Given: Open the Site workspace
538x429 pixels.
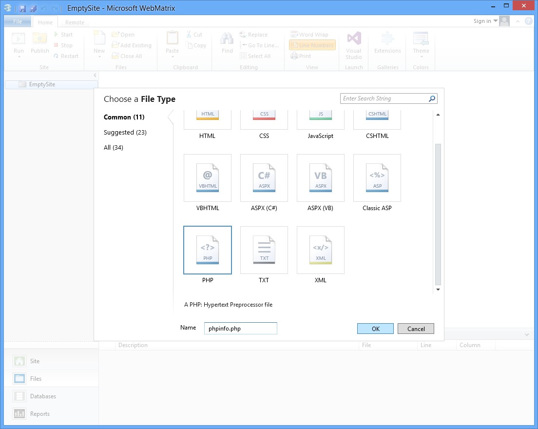Looking at the screenshot, I should tap(52, 361).
